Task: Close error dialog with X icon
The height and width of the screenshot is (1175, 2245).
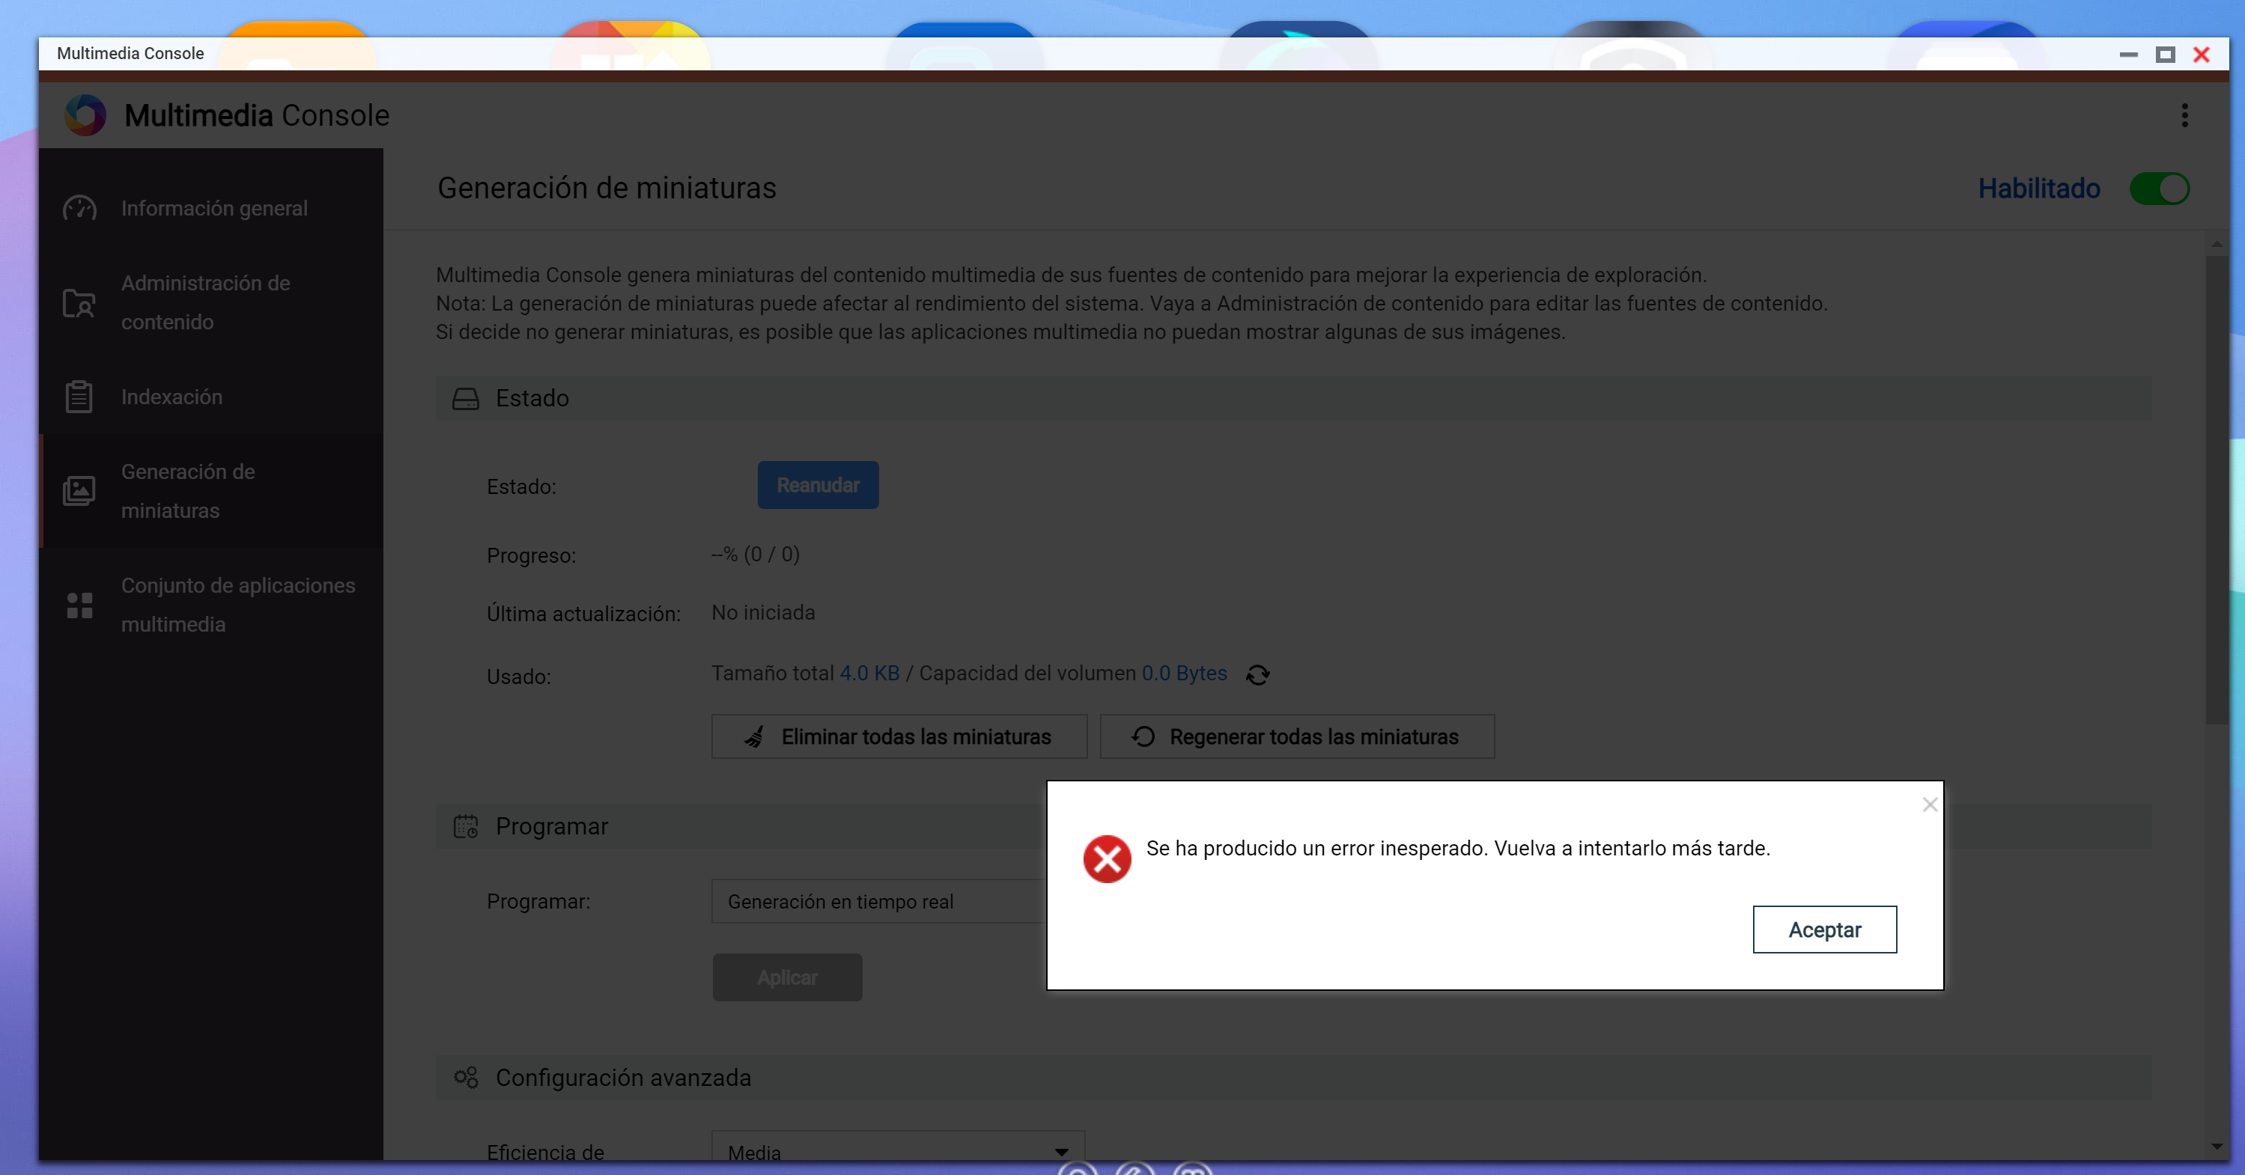Action: tap(1930, 805)
